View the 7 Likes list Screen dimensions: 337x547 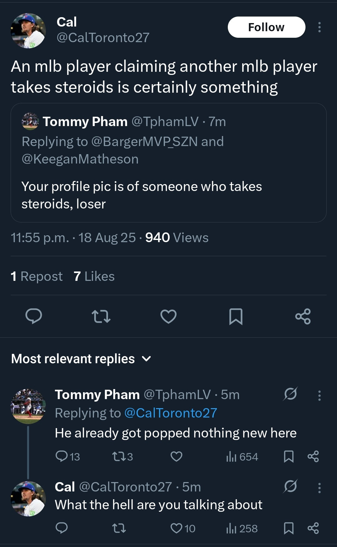[94, 276]
